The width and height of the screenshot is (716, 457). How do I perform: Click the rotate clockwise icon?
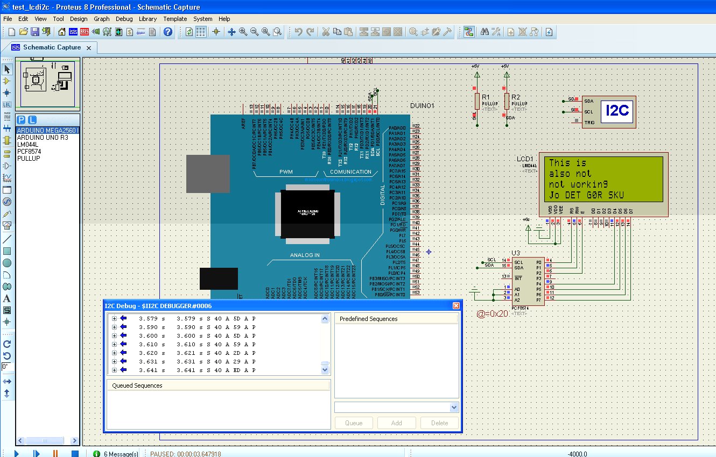pyautogui.click(x=7, y=344)
